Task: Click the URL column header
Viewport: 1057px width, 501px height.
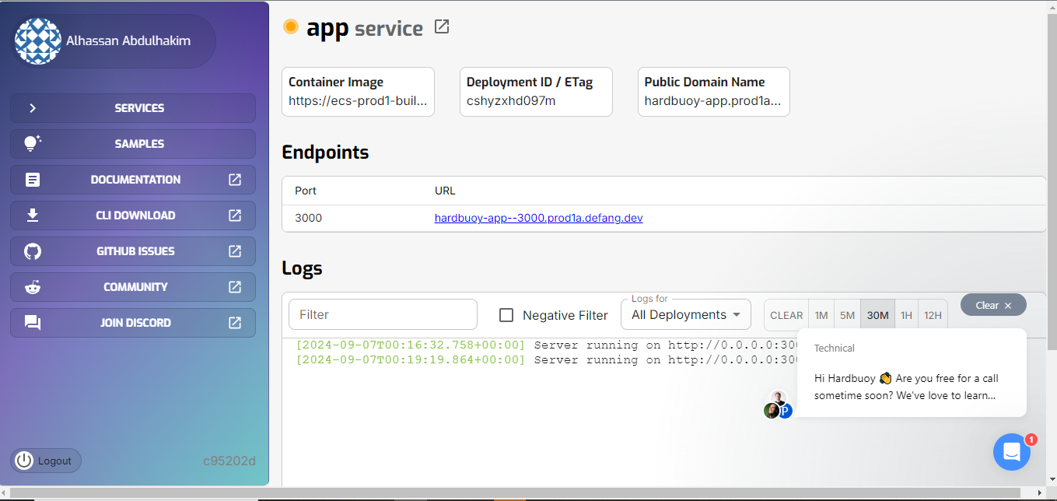Action: 445,191
